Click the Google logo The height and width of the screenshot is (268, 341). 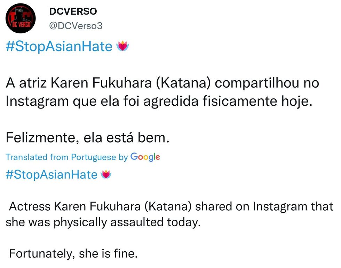(145, 157)
